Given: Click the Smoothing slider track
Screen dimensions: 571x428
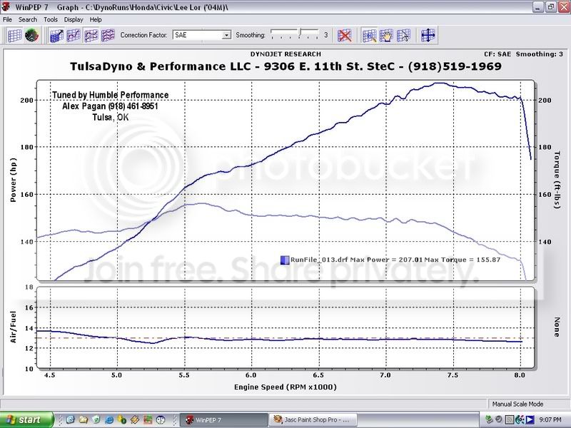Looking at the screenshot, I should tap(295, 34).
